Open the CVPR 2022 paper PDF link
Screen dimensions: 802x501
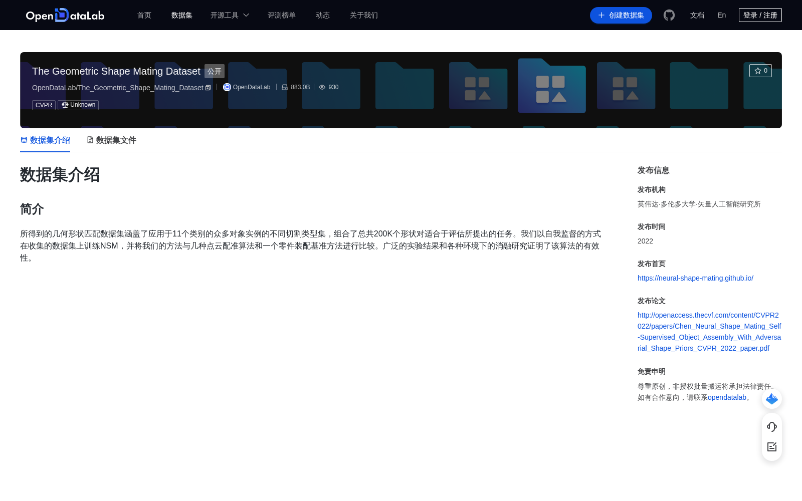(709, 332)
